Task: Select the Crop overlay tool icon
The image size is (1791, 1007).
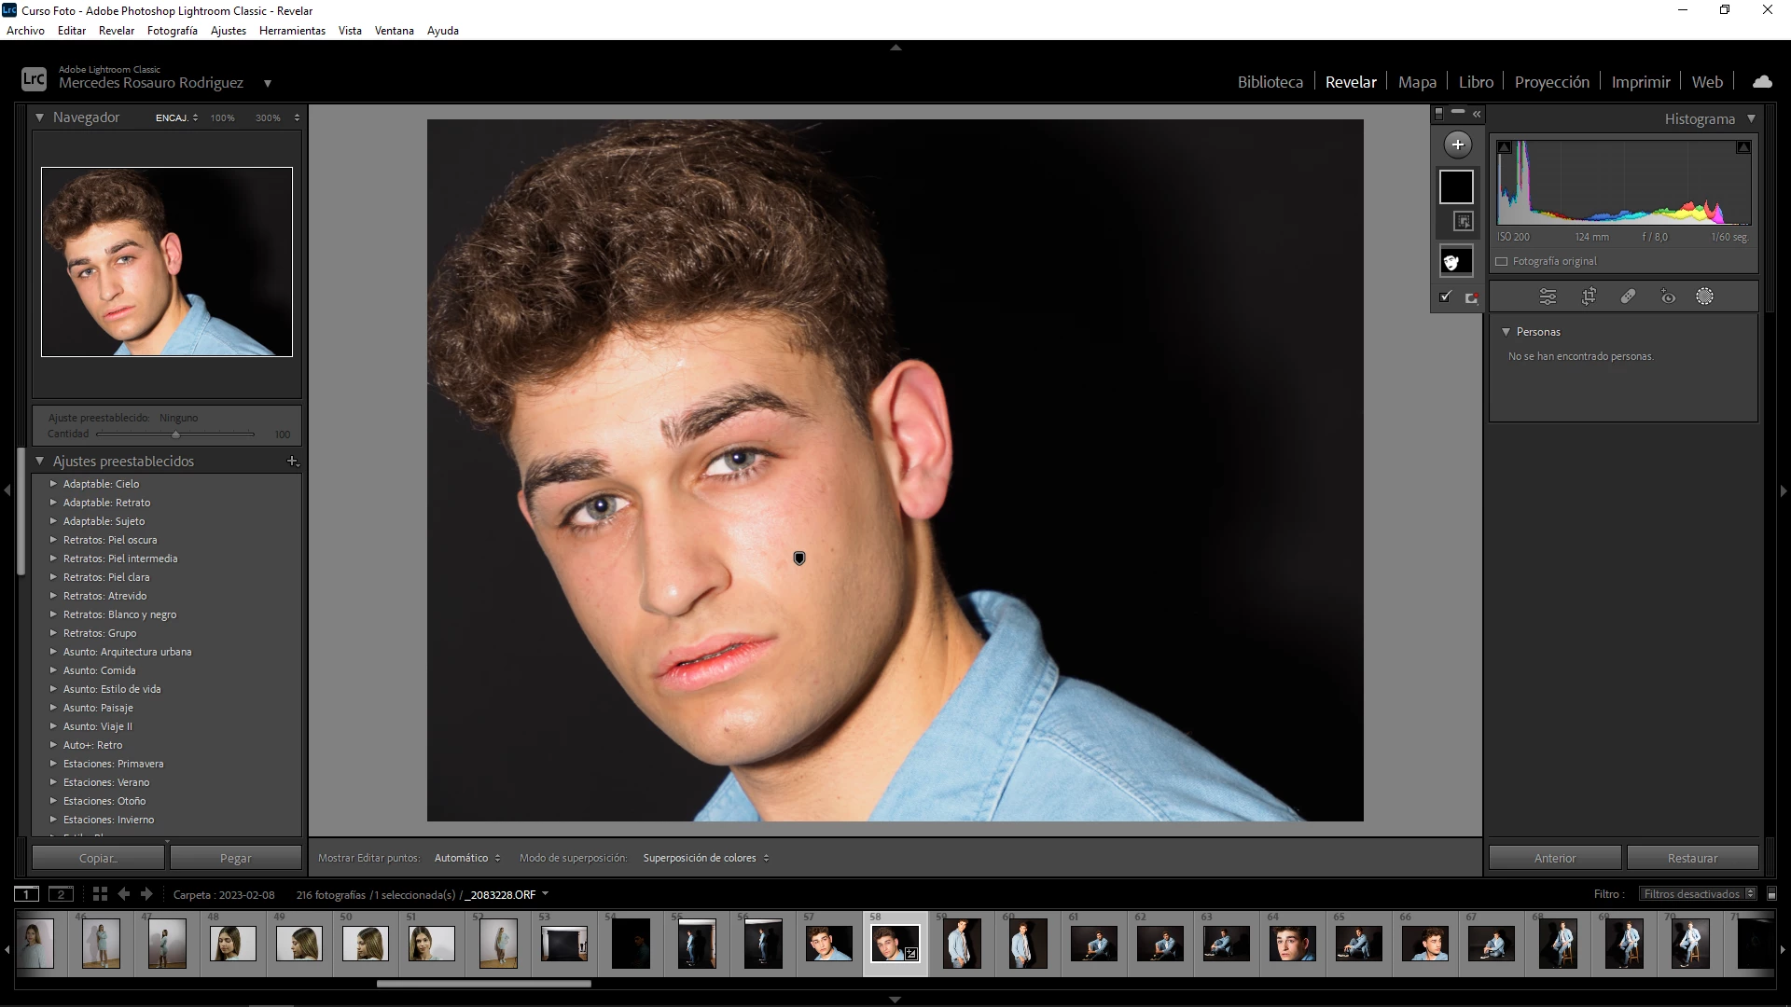Action: coord(1589,297)
